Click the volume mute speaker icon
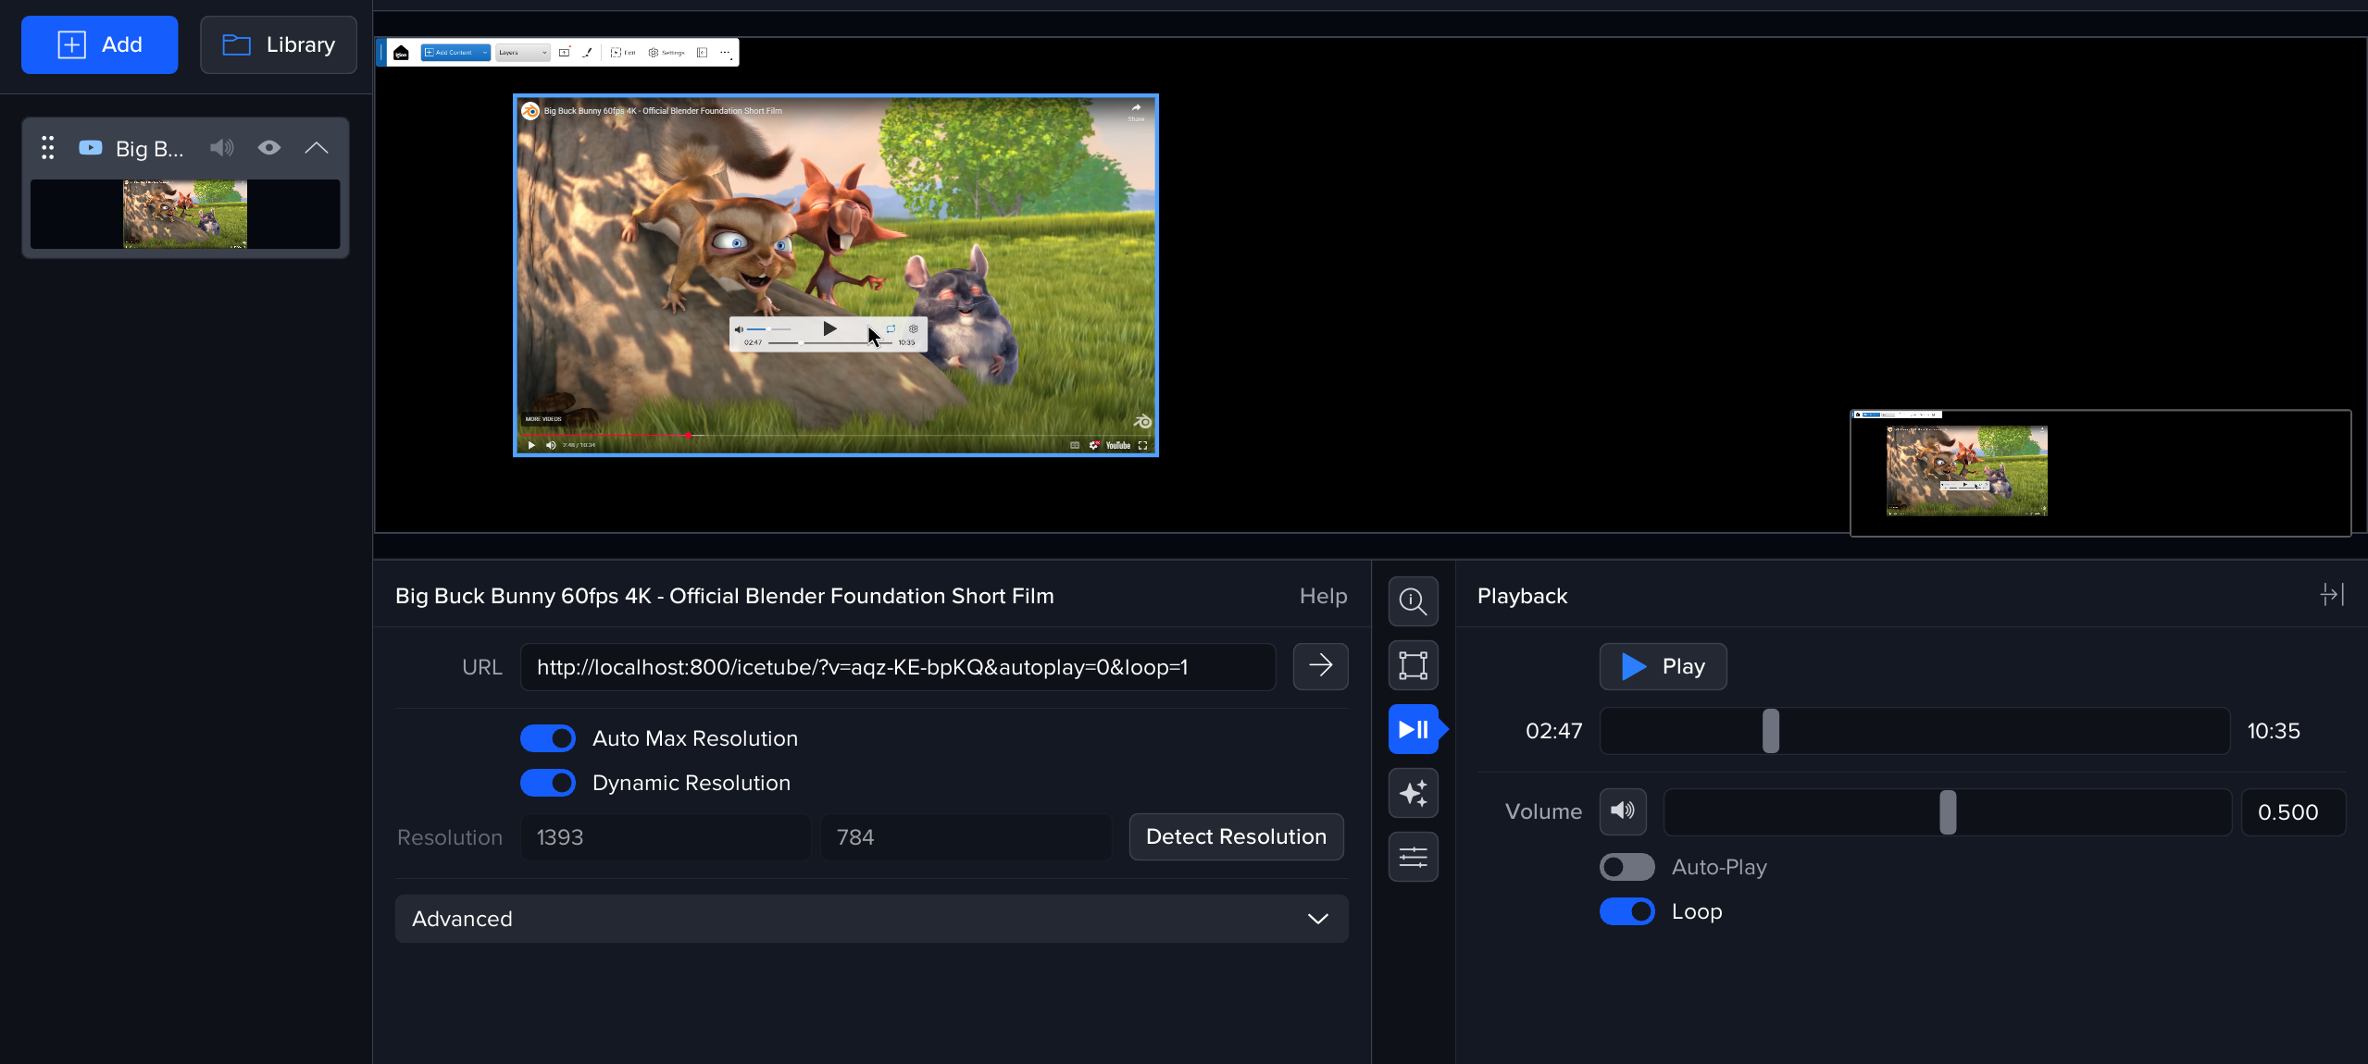The width and height of the screenshot is (2368, 1064). click(x=1622, y=811)
